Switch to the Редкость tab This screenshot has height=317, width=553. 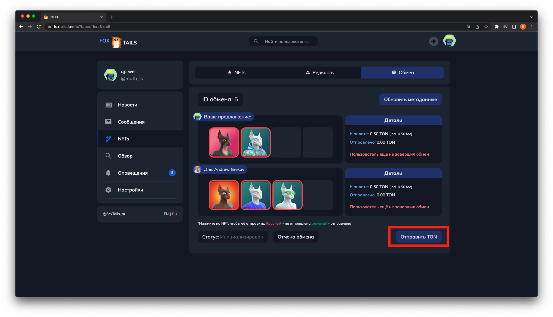pos(319,73)
